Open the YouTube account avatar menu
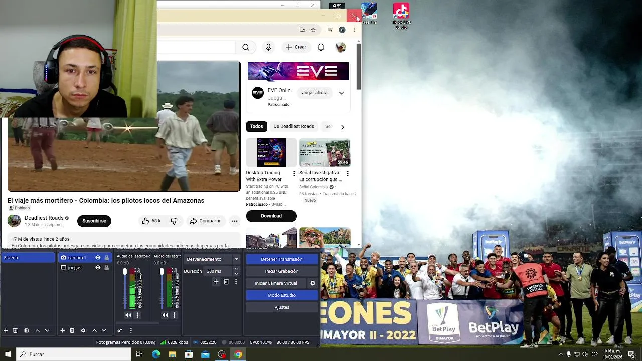 coord(341,47)
